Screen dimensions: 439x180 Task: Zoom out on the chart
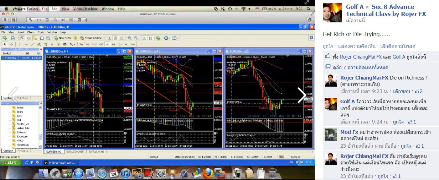tap(136, 38)
